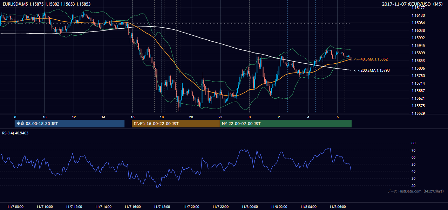Click hour tick 0 under price chart

coord(250,117)
